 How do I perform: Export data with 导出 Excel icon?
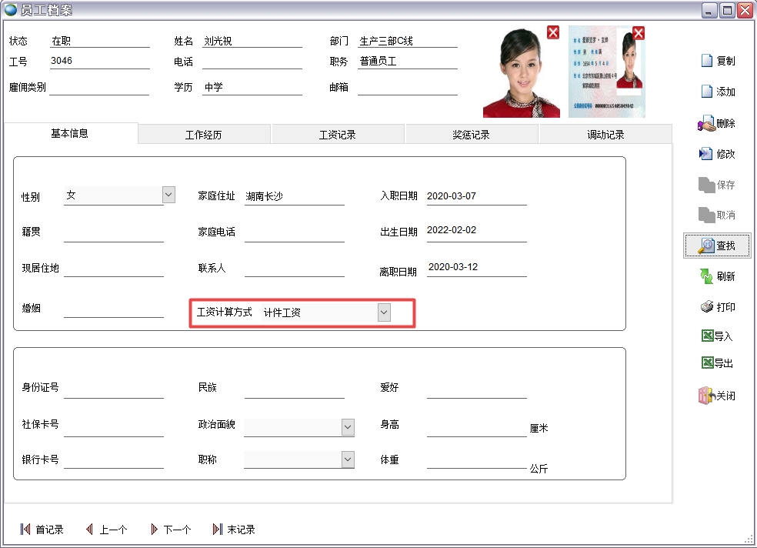click(x=707, y=363)
